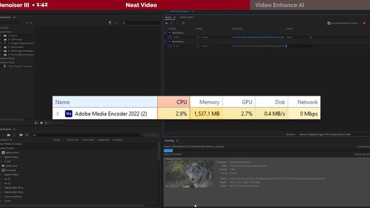This screenshot has height=208, width=370.
Task: Click the preset settings icon in Preset Browser
Action: tap(14, 135)
